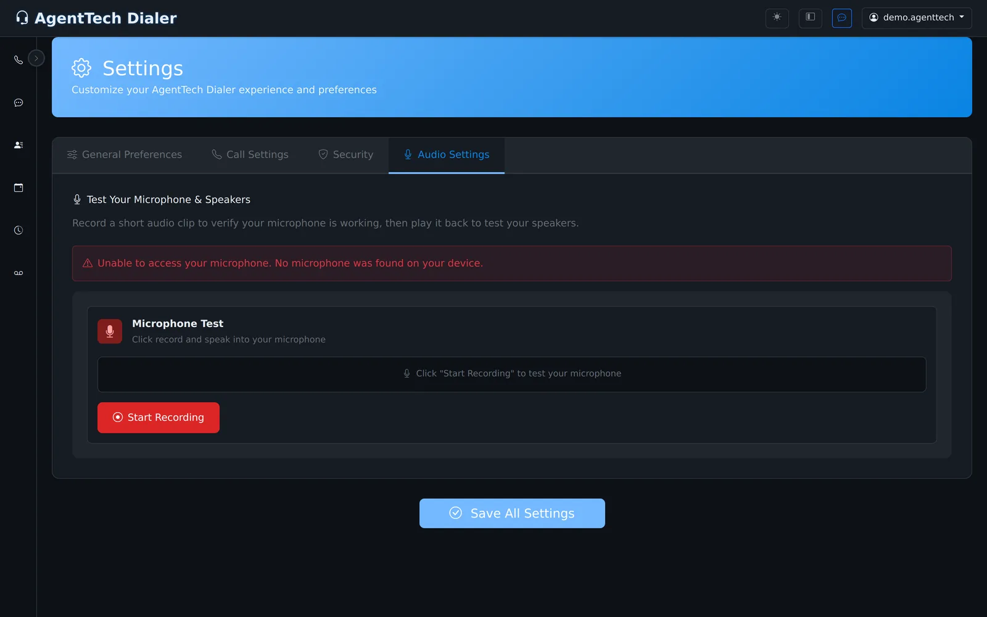Click the Settings gear icon in the banner
The image size is (987, 617).
(x=81, y=68)
